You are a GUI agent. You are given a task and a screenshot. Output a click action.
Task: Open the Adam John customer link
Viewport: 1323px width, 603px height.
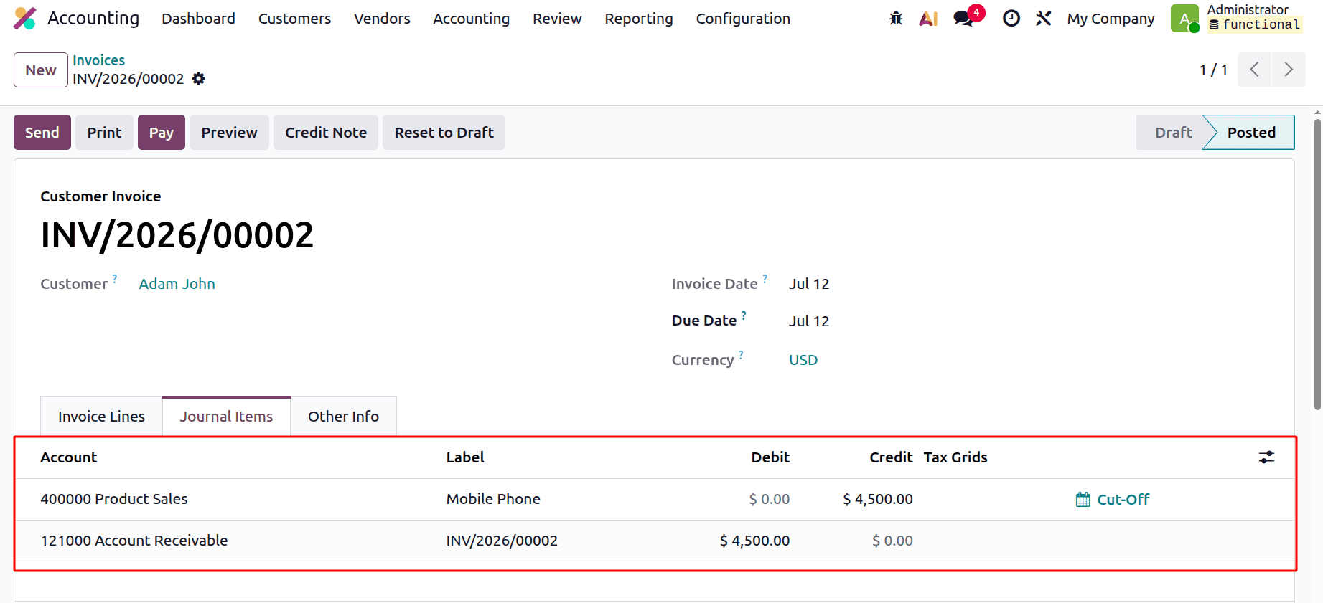pyautogui.click(x=177, y=284)
